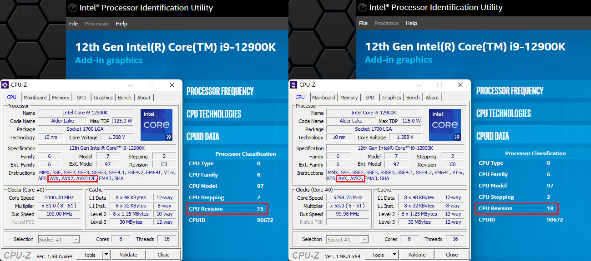591x261 pixels.
Task: Click Tools button in 5100.00 MHz CPU-Z window
Action: pyautogui.click(x=90, y=255)
